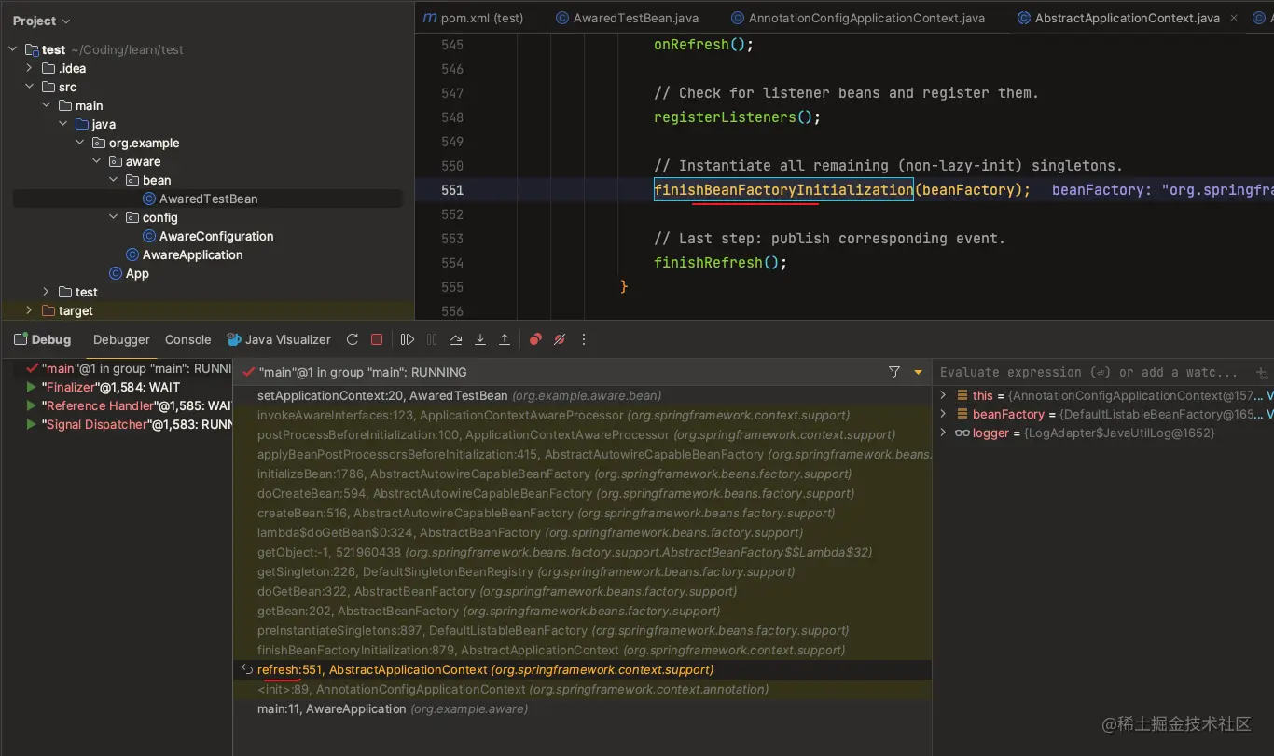Select frame postProcessBeforeInitialization:100
Image resolution: width=1274 pixels, height=756 pixels.
tap(582, 435)
